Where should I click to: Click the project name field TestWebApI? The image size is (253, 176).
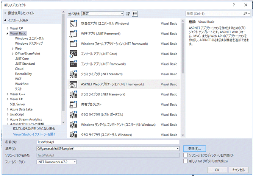108,142
